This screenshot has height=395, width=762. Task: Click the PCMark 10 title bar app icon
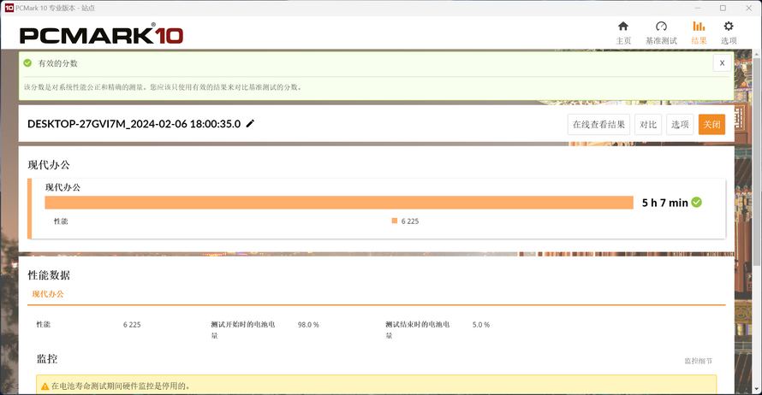[x=9, y=8]
